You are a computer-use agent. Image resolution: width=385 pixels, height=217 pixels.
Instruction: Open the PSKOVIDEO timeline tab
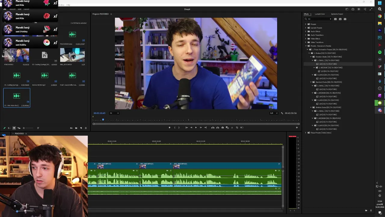click(19, 134)
